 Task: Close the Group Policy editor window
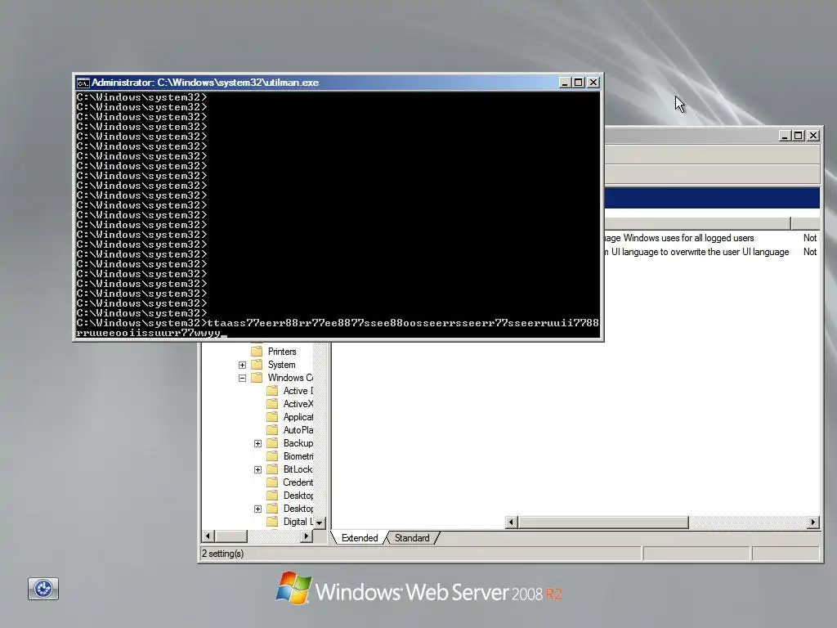[813, 136]
